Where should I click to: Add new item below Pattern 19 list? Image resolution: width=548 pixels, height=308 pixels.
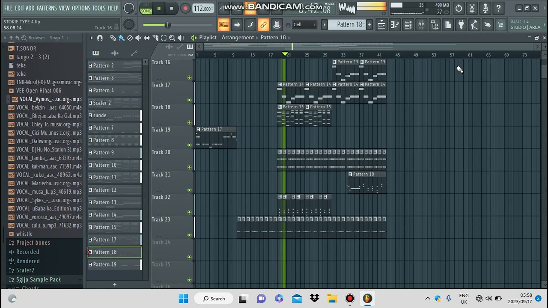tap(114, 285)
